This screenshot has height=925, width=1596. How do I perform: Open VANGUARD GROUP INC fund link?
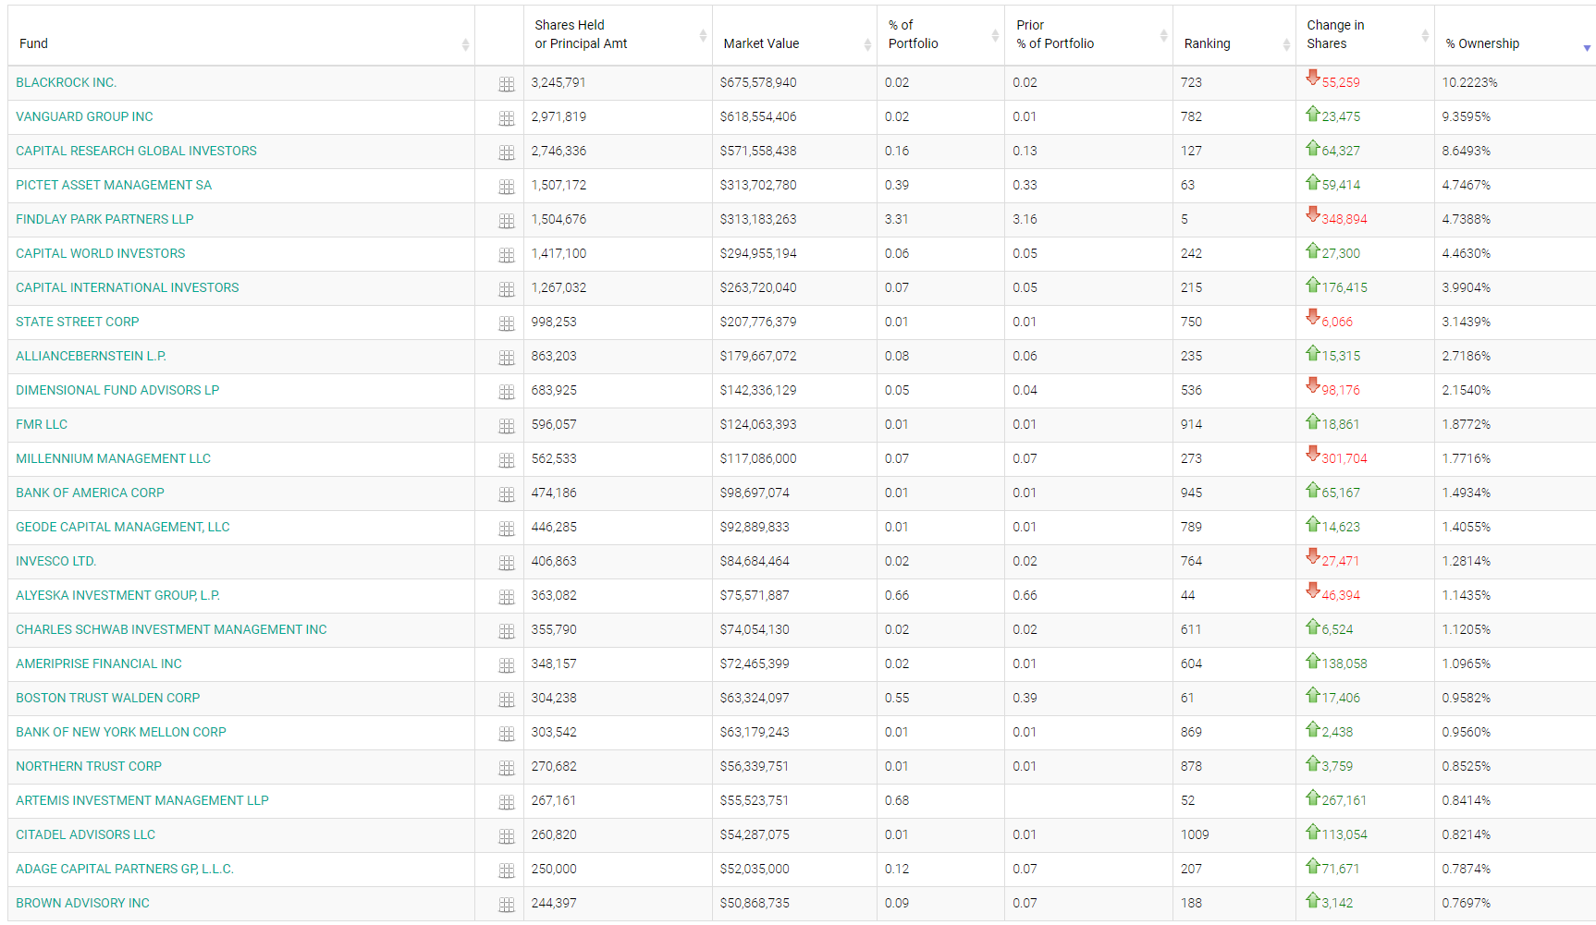pos(84,116)
